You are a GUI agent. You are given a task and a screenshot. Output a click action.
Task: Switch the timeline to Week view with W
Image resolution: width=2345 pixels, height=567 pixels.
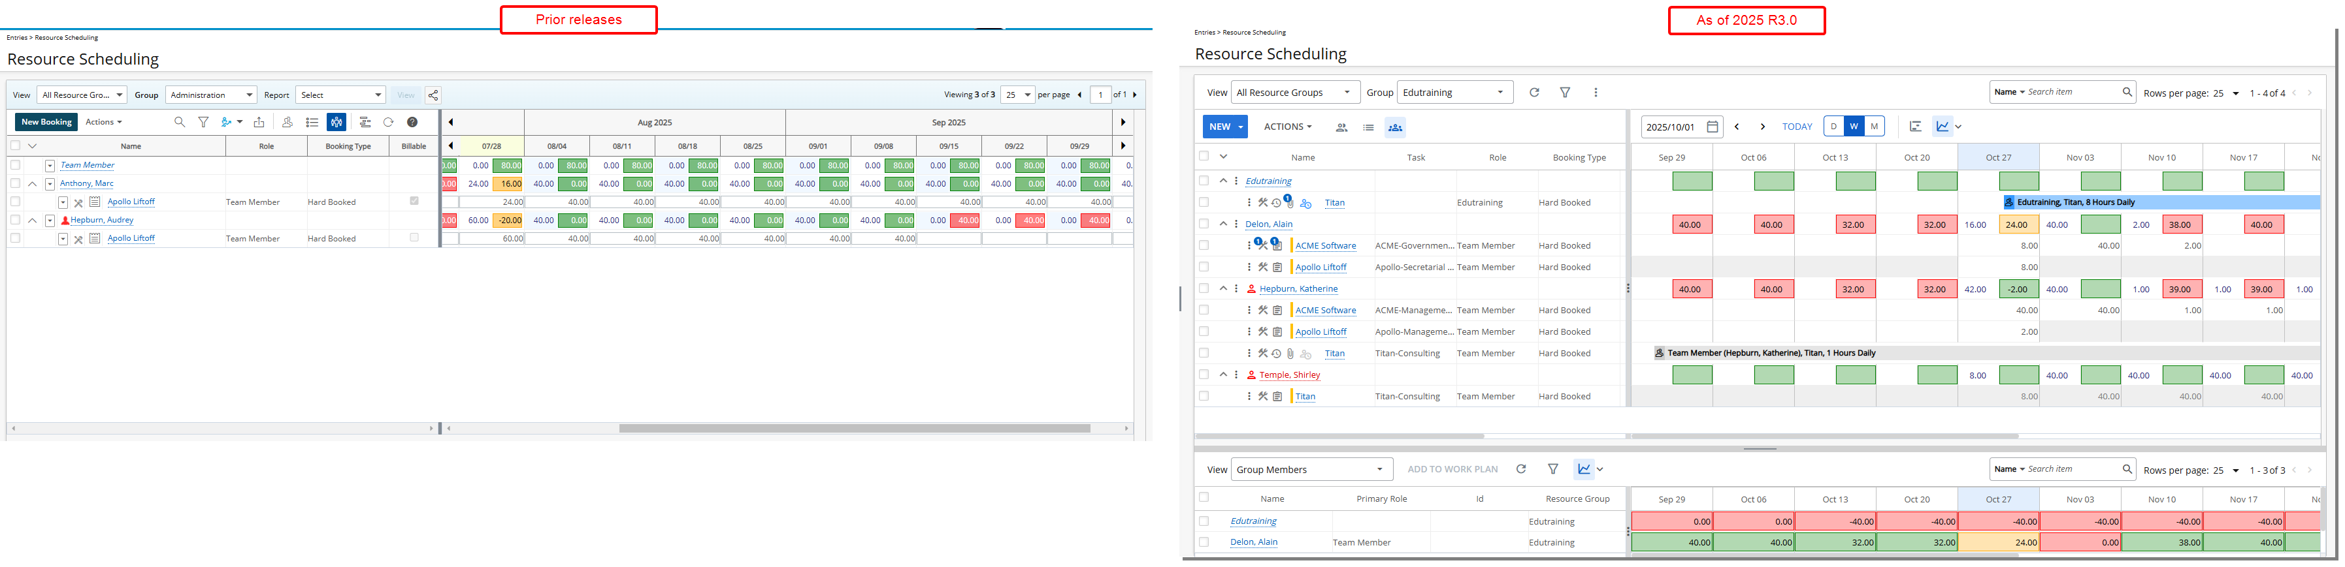point(1854,127)
